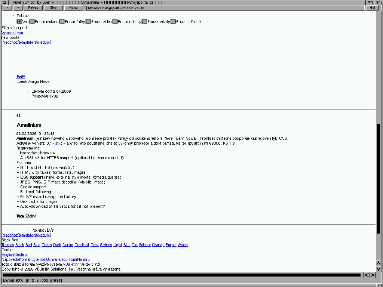This screenshot has height=287, width=383.
Task: Open the 'Kontaktujte nás' link
Action: (x=32, y=259)
